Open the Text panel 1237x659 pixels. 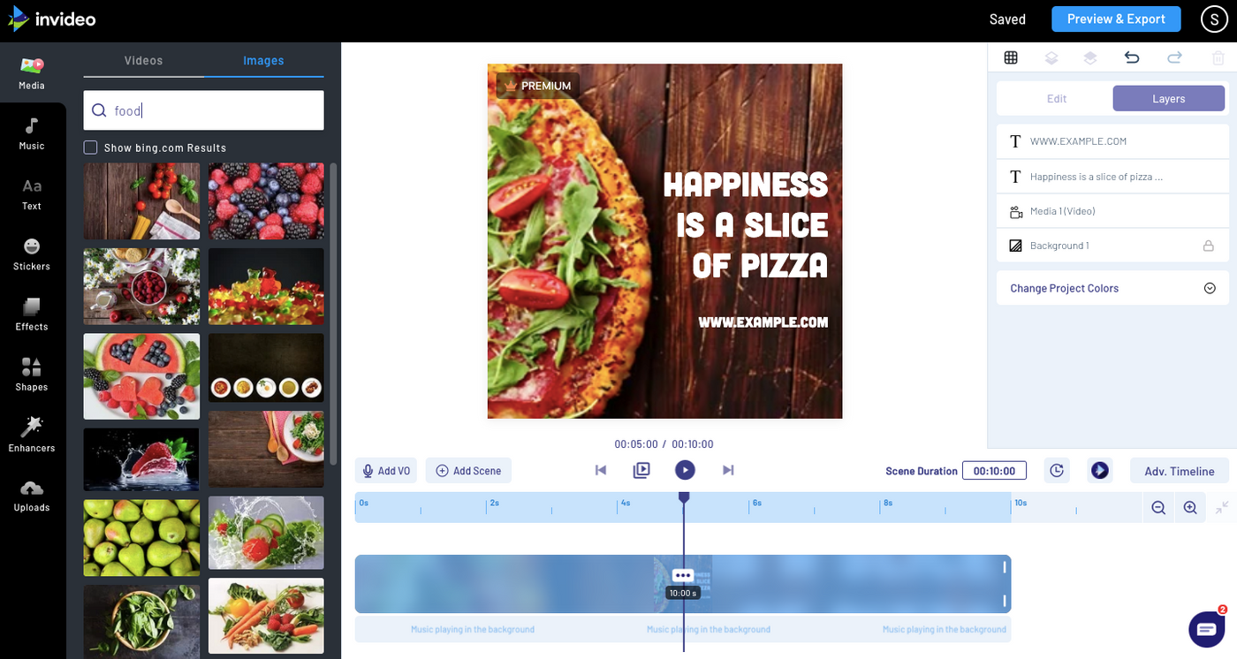31,193
